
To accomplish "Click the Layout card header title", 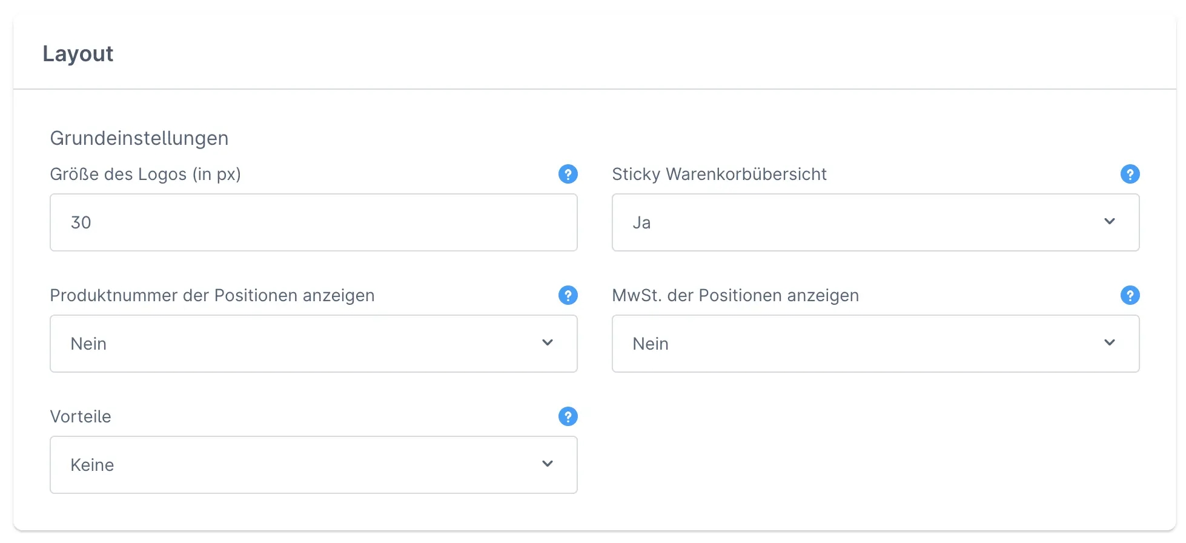I will point(78,54).
